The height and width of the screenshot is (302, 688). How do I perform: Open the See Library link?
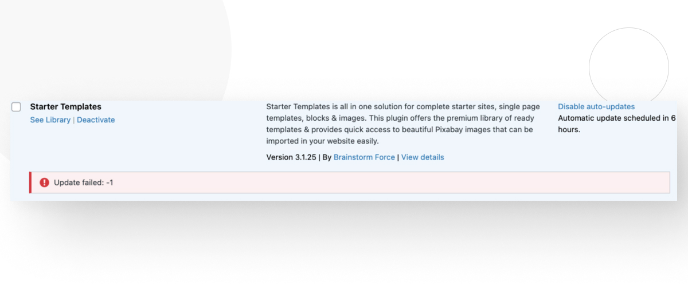(x=50, y=120)
